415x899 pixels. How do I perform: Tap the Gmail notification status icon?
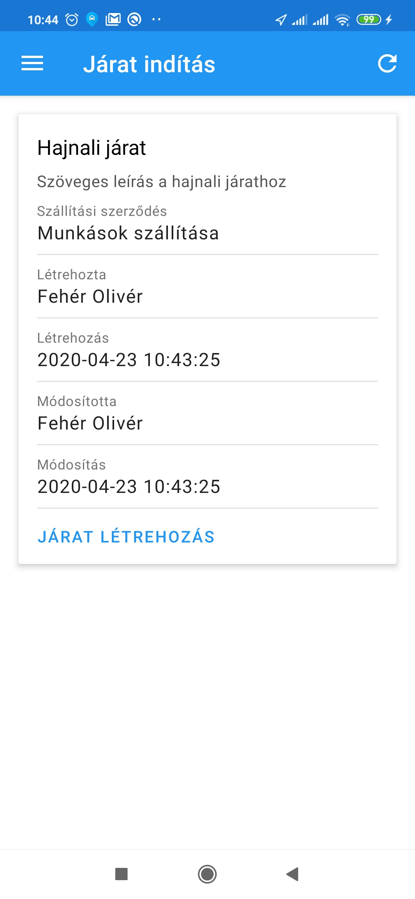(113, 19)
